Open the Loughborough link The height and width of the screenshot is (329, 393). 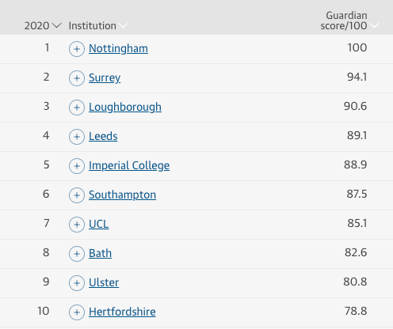pyautogui.click(x=125, y=107)
